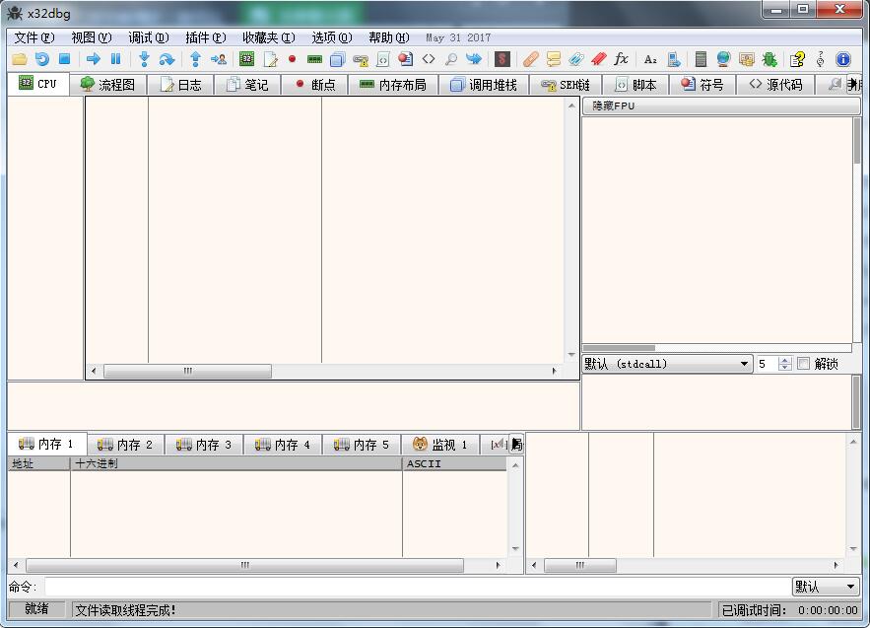Switch to SEH链 tab
The image size is (870, 628).
pos(565,85)
